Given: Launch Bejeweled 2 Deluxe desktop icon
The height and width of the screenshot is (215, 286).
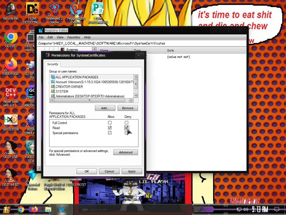Looking at the screenshot, I should (x=54, y=13).
